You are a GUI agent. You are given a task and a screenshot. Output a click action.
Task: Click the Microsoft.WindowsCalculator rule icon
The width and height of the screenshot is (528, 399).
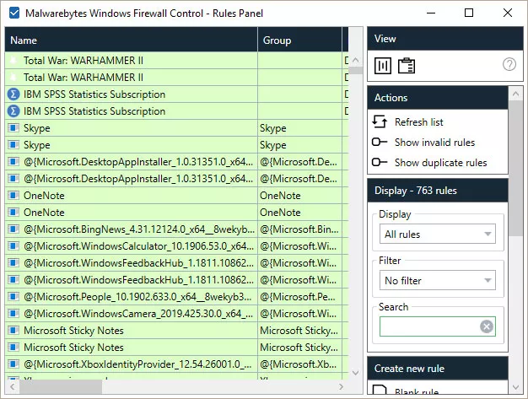click(x=13, y=246)
